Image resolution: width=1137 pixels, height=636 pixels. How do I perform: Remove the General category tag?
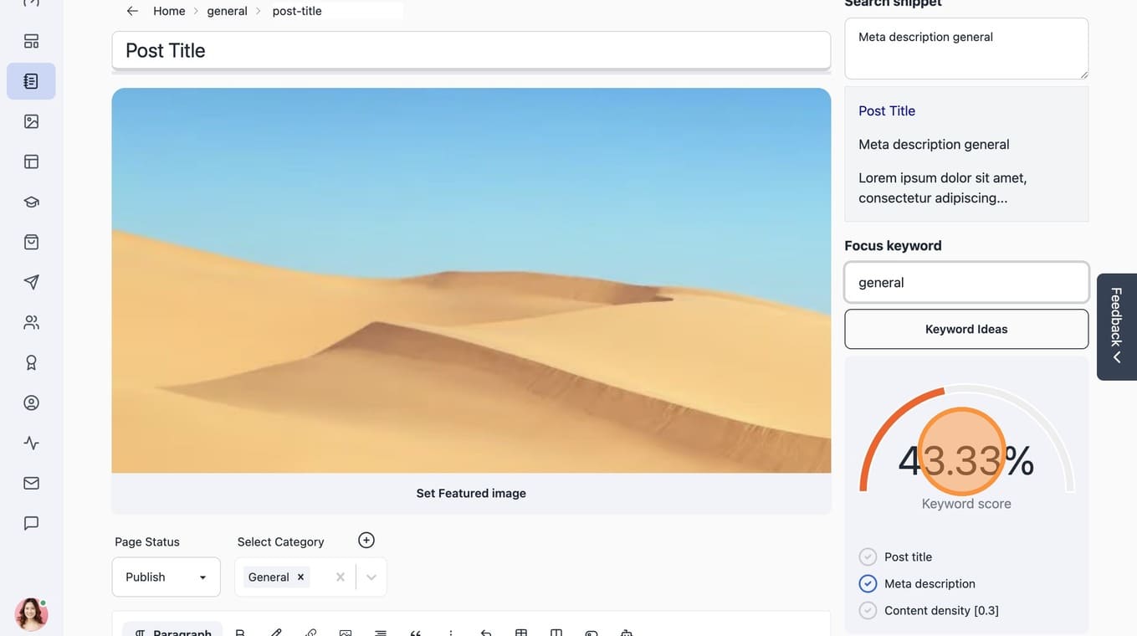[x=300, y=577]
